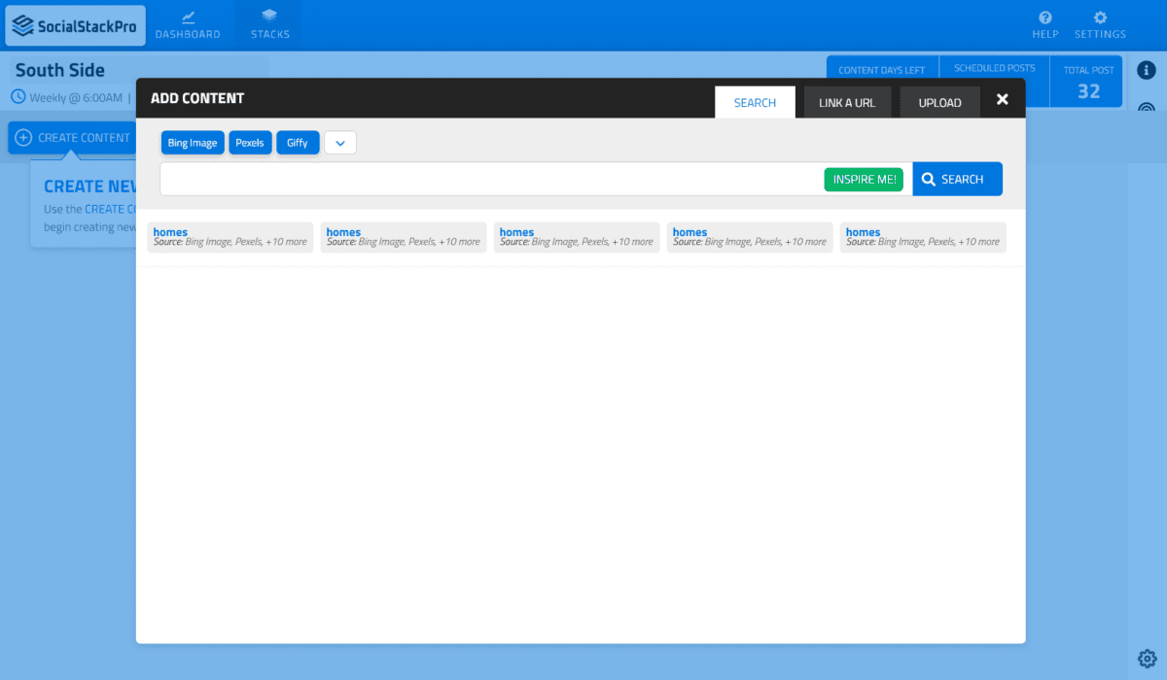Toggle the Pexels source filter
The image size is (1167, 680).
pos(250,143)
